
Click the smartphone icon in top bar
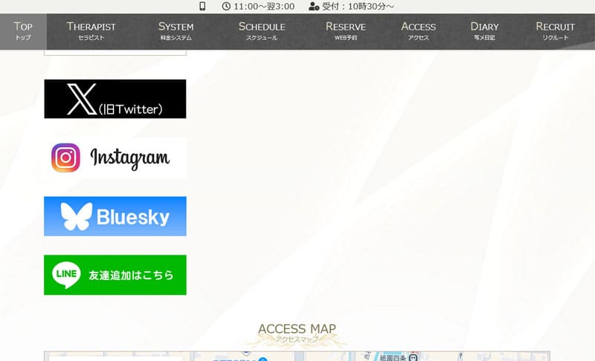click(202, 7)
